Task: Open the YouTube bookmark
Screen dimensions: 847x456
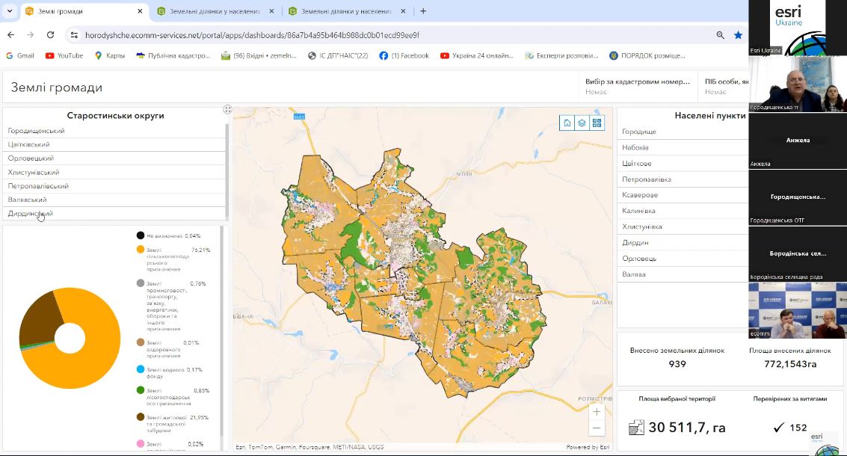Action: [64, 55]
